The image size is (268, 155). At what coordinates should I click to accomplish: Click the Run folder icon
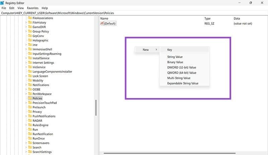30,130
